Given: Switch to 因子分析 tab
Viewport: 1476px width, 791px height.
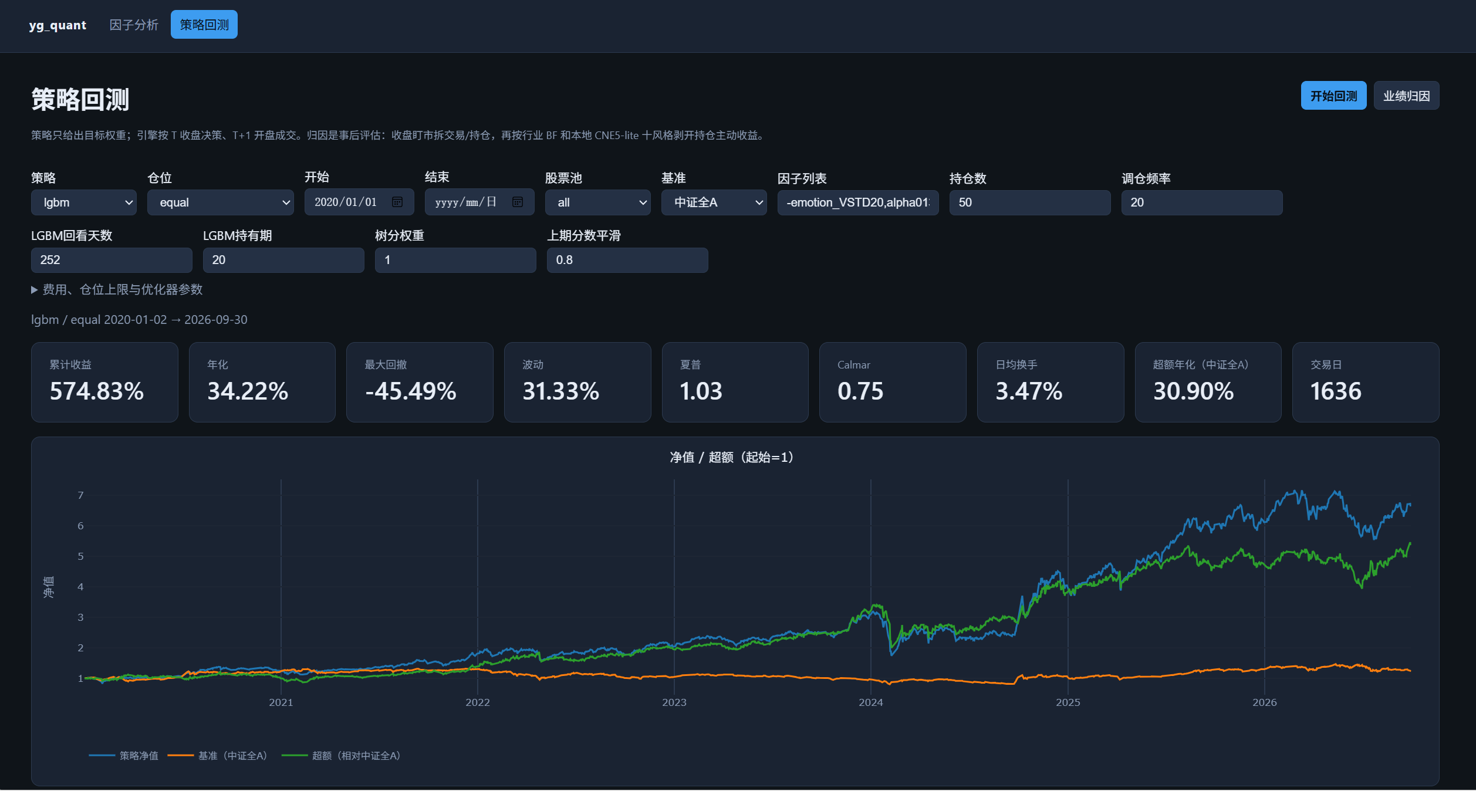Looking at the screenshot, I should (134, 25).
